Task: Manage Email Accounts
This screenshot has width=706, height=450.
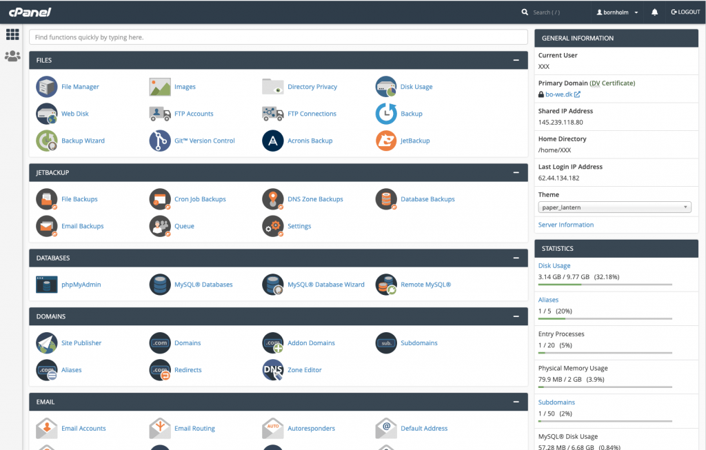Action: click(83, 428)
